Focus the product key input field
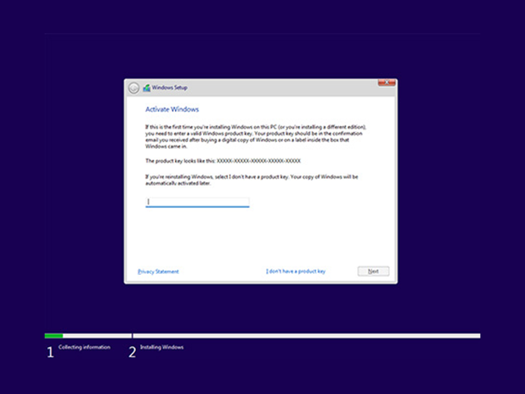Screen dimensions: 525x394 coord(197,202)
